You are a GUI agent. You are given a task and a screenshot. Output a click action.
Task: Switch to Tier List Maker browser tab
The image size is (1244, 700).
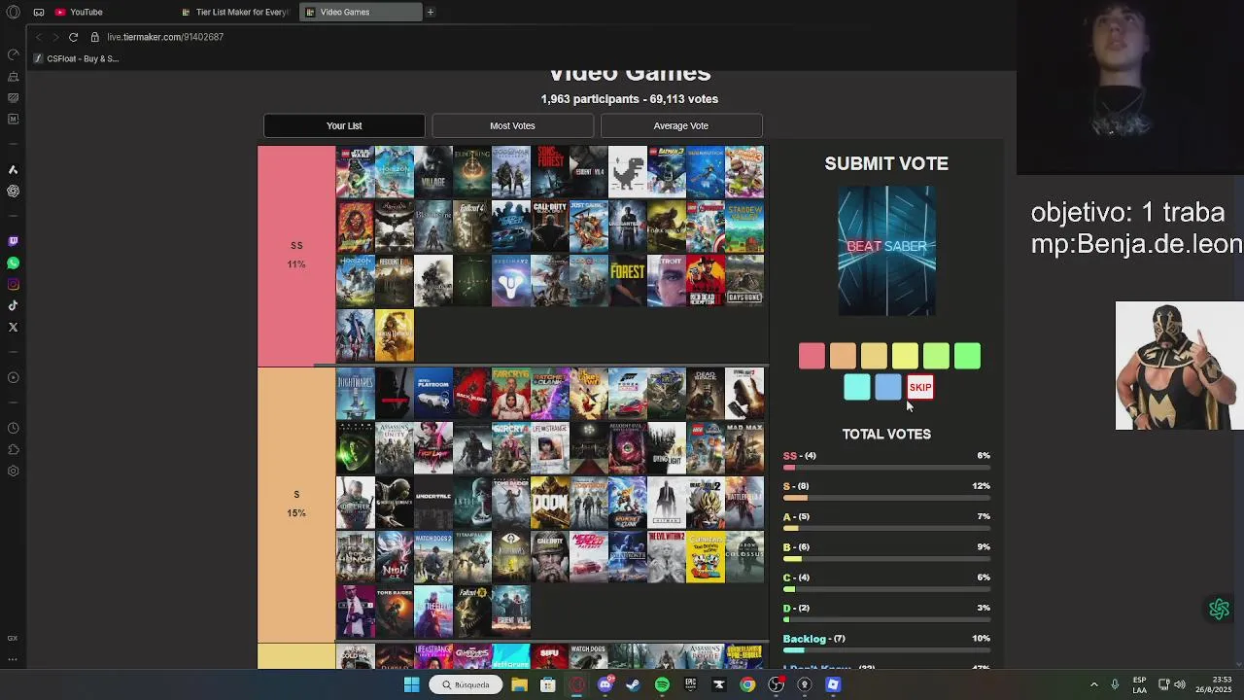click(235, 12)
